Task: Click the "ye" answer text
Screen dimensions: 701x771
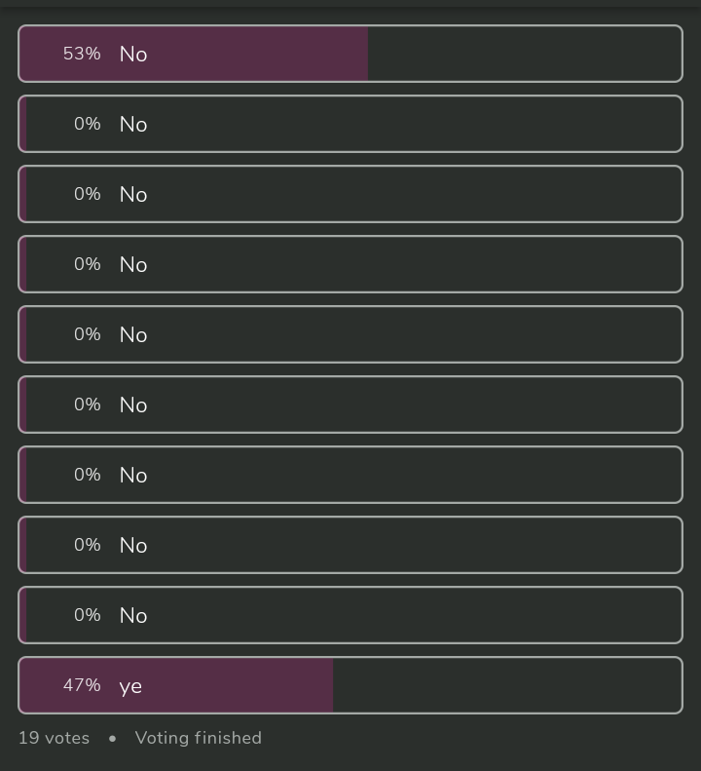Action: [130, 686]
